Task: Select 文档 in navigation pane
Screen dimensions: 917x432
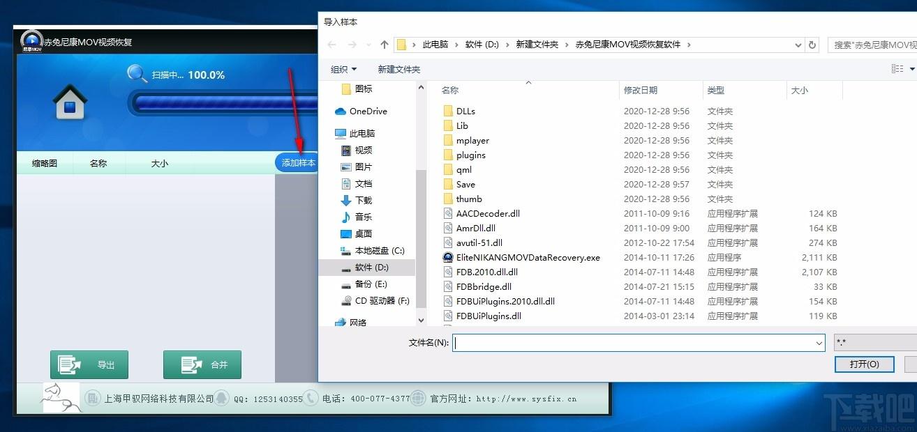Action: pyautogui.click(x=357, y=183)
